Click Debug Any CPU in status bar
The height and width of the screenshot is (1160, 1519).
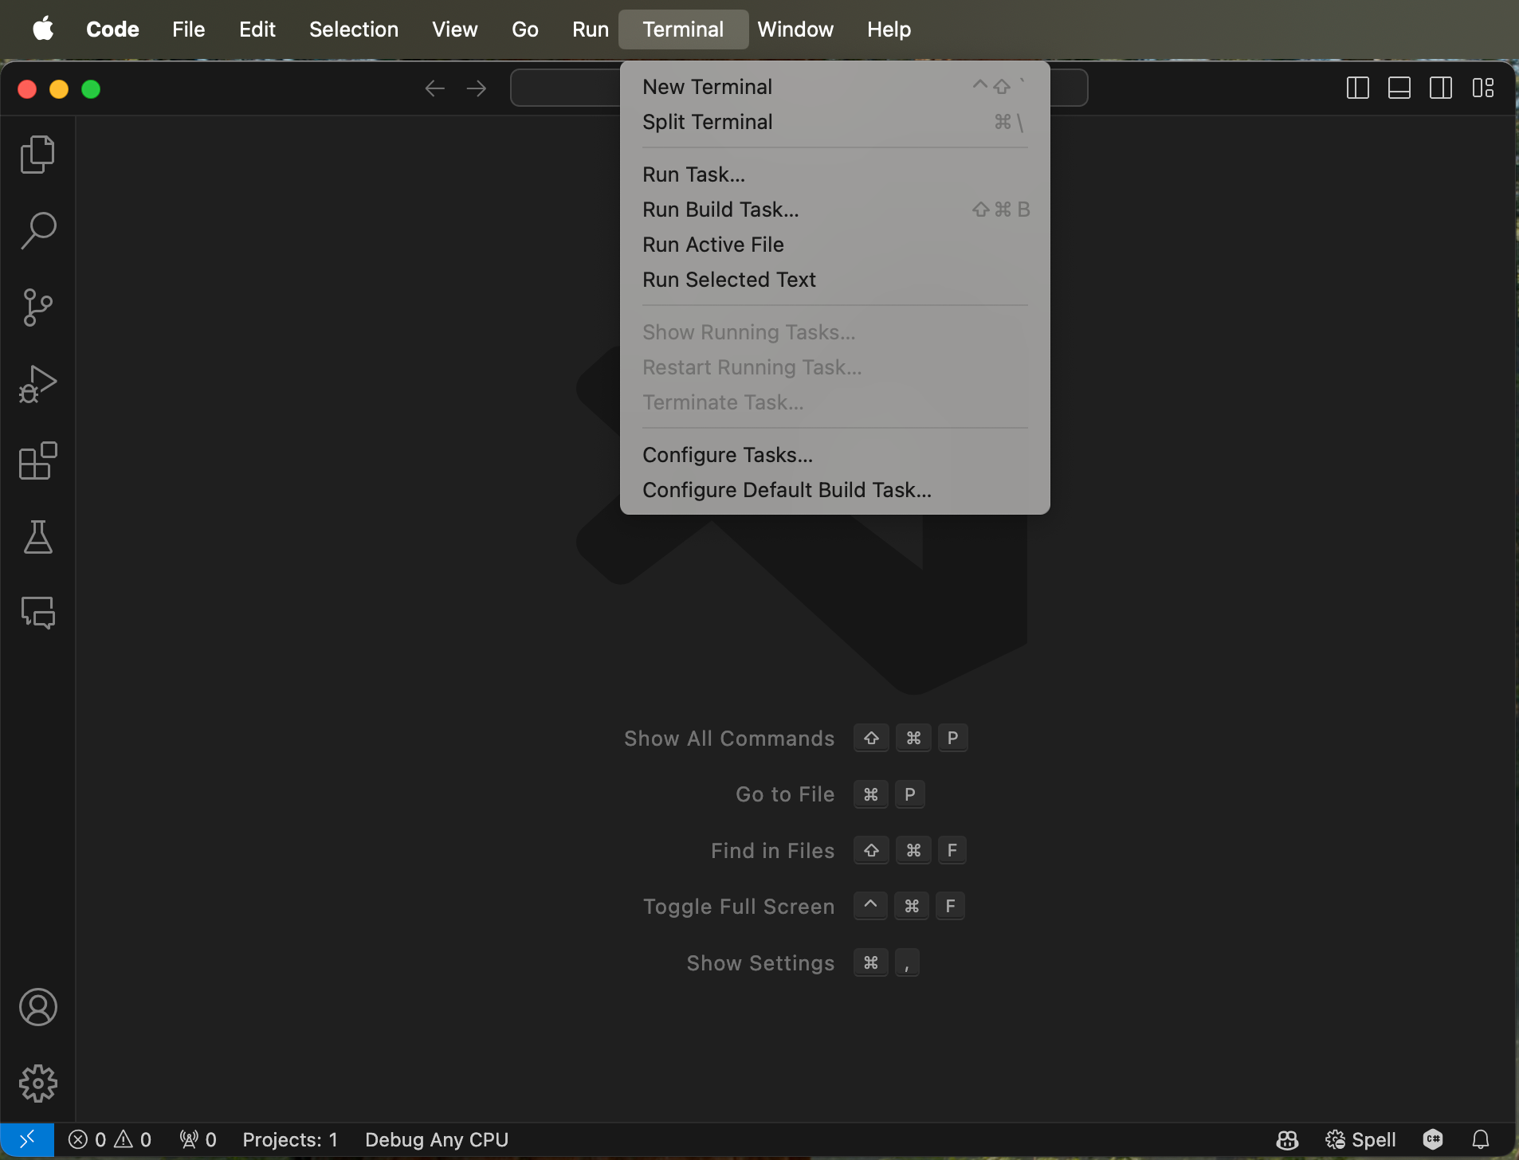(436, 1140)
